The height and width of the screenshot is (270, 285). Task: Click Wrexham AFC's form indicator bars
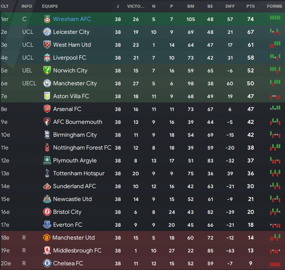(x=275, y=18)
